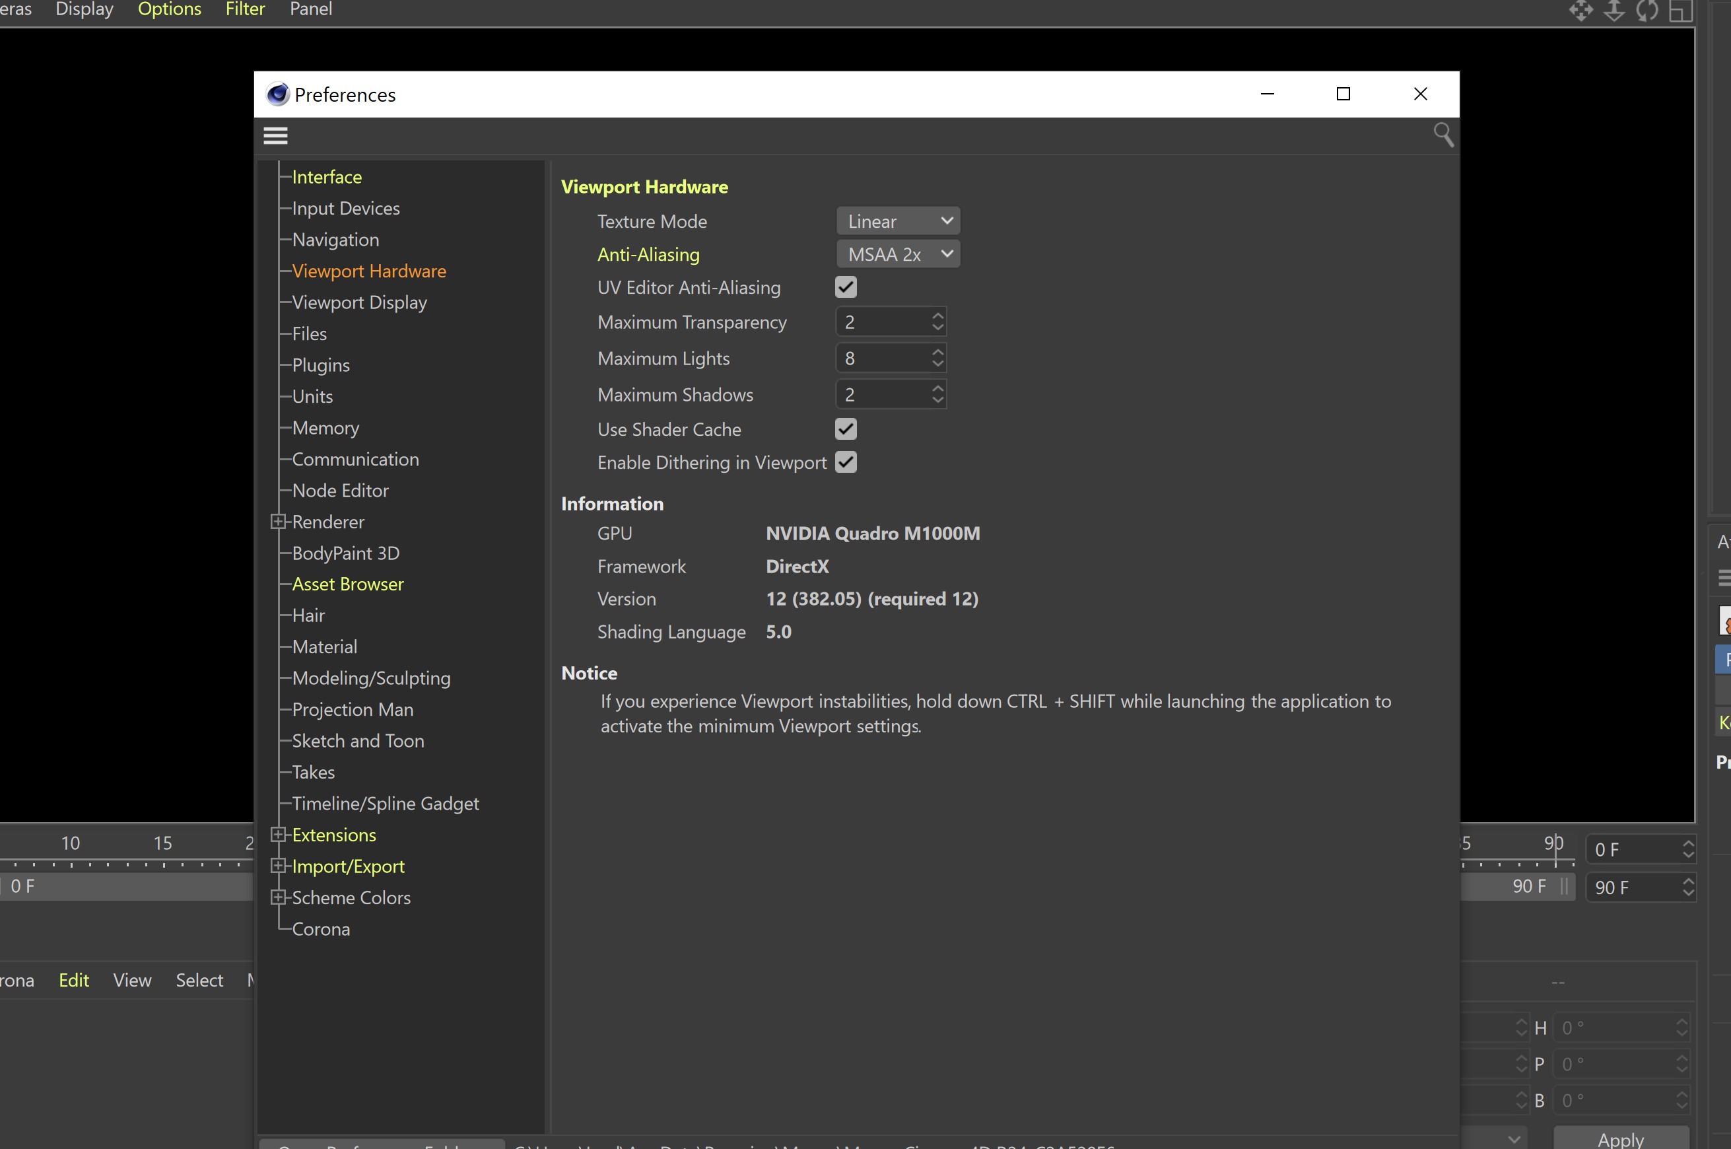
Task: Increase Maximum Lights with stepper arrow
Action: [x=937, y=353]
